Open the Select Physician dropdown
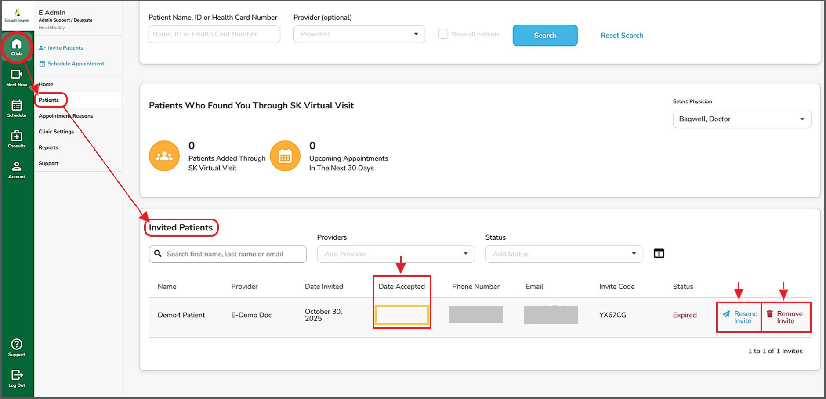The height and width of the screenshot is (399, 826). [x=742, y=119]
